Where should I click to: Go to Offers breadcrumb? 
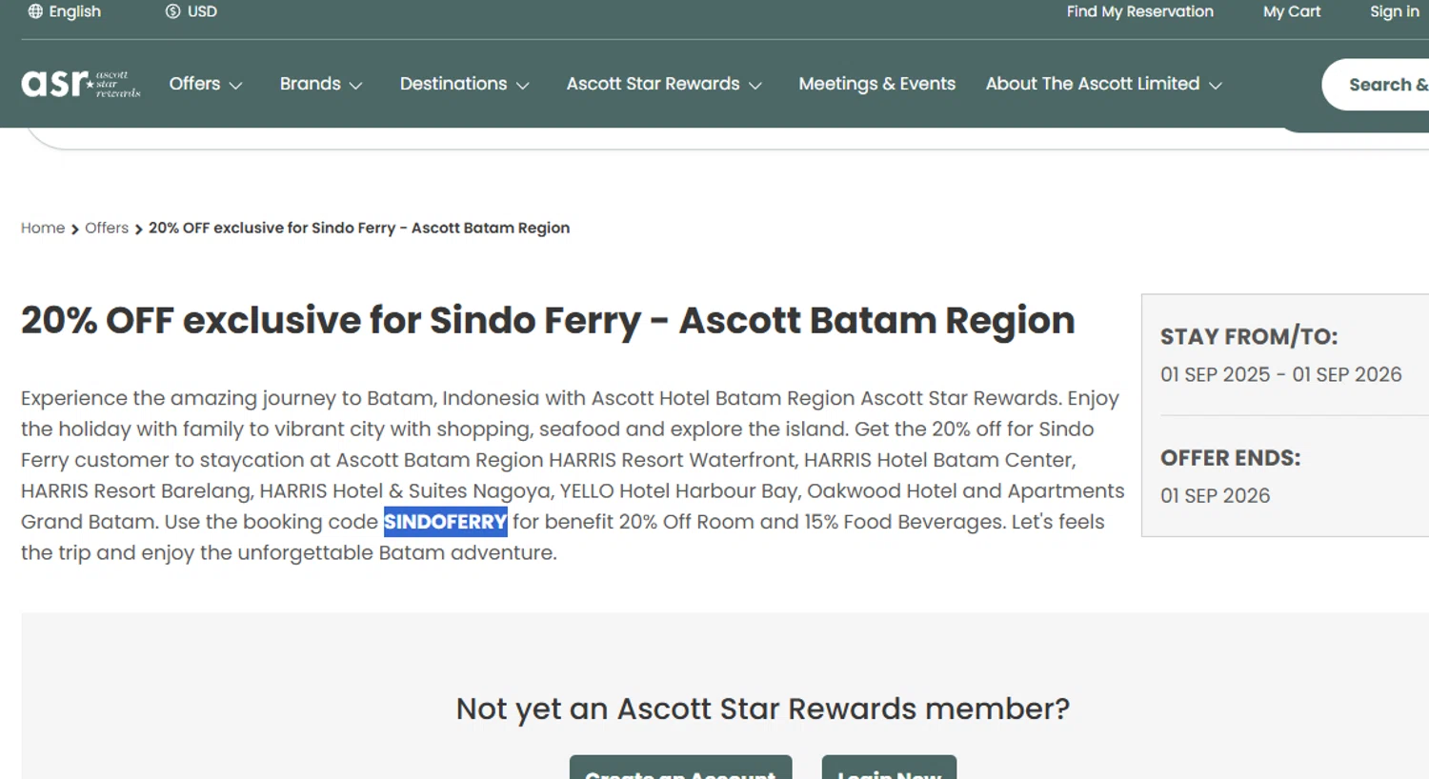pyautogui.click(x=107, y=228)
